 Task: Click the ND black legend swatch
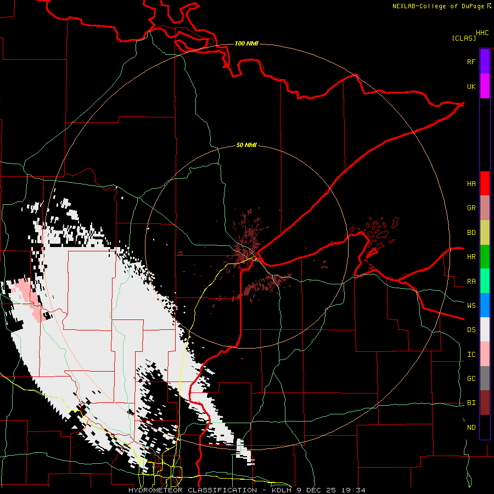tap(485, 427)
